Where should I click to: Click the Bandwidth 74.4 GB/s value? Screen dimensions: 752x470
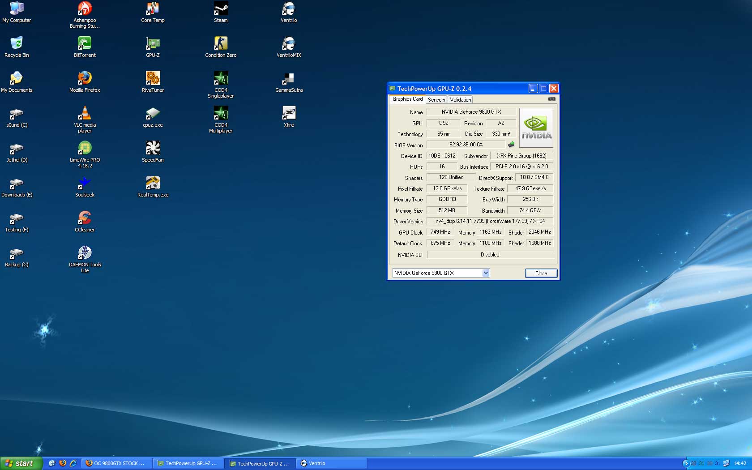tap(530, 210)
